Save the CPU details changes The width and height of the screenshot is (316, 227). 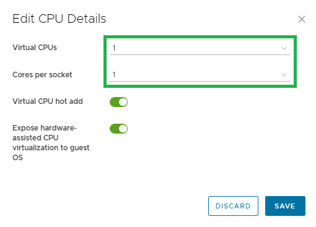click(285, 206)
